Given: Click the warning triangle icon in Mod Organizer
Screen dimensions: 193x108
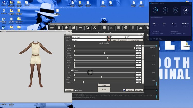Looking at the screenshot, I should [141, 28].
